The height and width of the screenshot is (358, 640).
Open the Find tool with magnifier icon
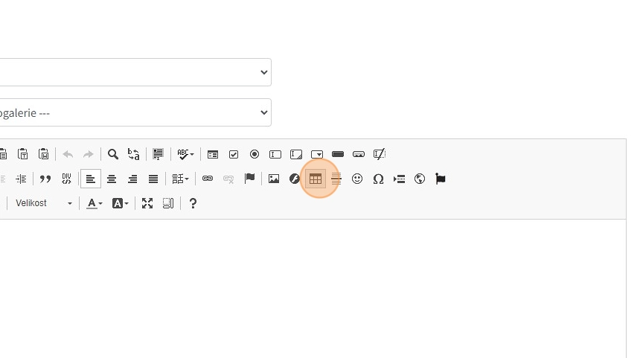point(113,155)
